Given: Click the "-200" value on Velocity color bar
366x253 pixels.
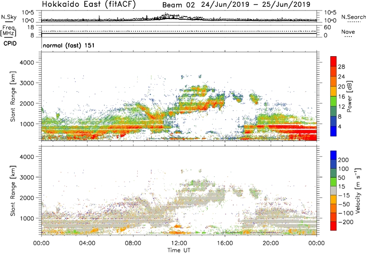Looking at the screenshot, I should [x=346, y=222].
